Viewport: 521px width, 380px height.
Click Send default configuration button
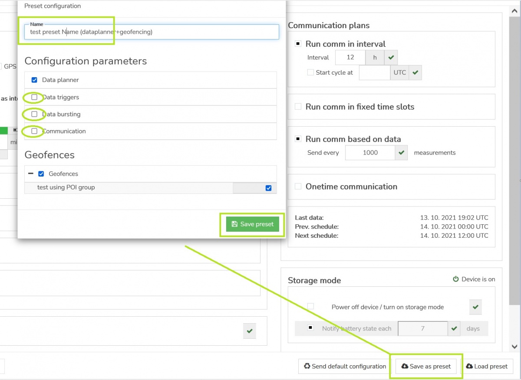[344, 366]
